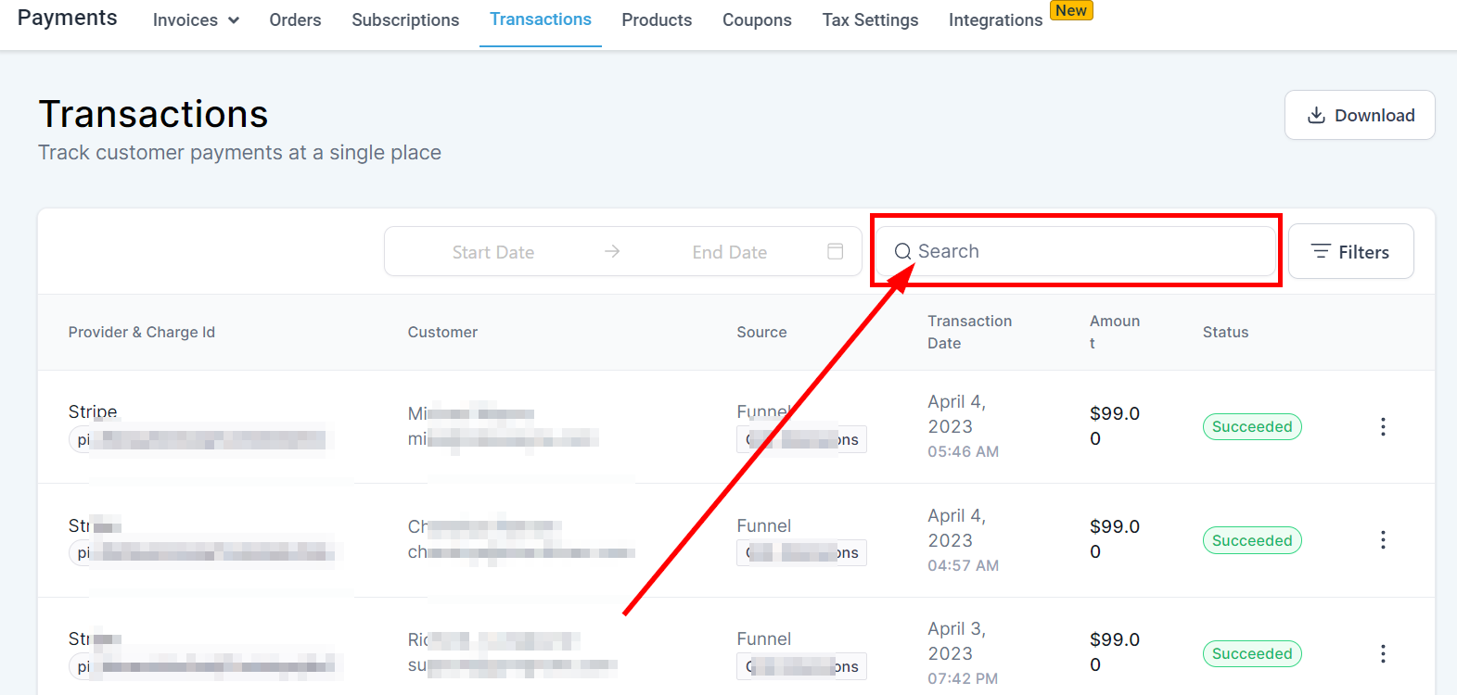Click three-dot menu for April 4 05:46 AM transaction
The image size is (1457, 695).
click(1382, 426)
